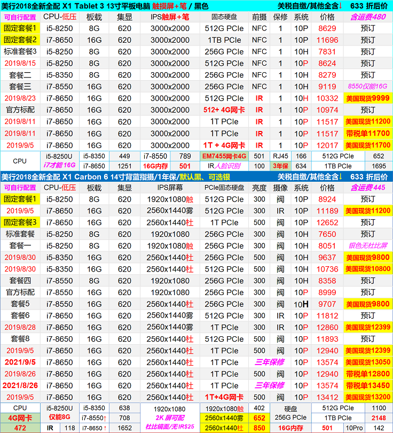Select the 套餐二 row label
The width and height of the screenshot is (393, 433).
tap(20, 75)
